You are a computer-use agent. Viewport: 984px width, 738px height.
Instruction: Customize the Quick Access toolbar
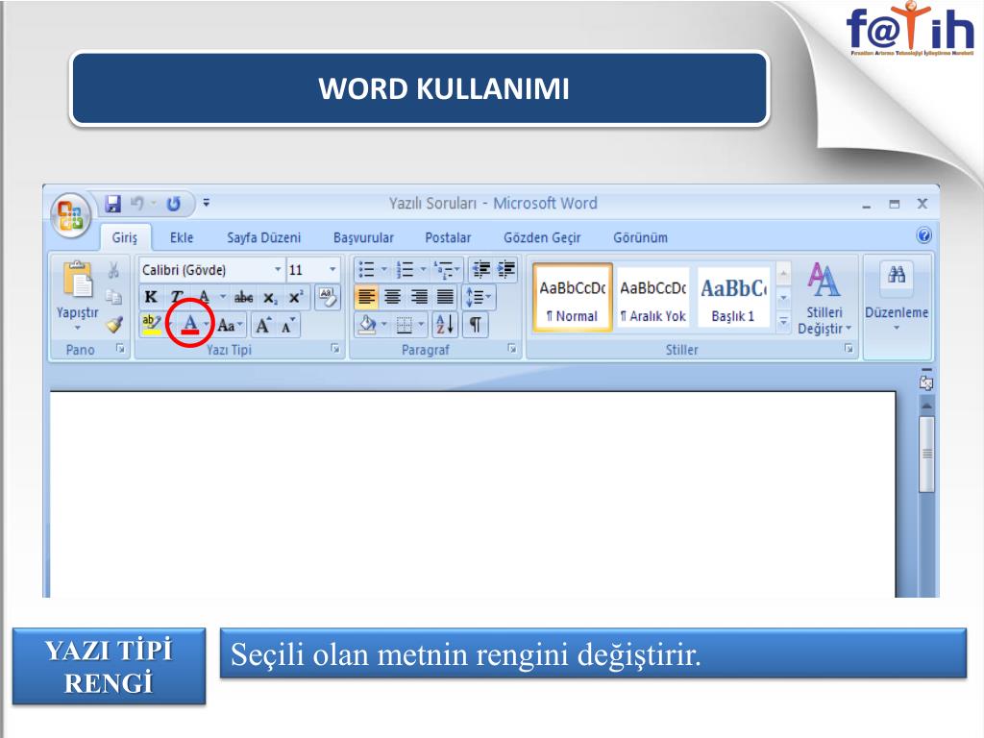pyautogui.click(x=207, y=204)
